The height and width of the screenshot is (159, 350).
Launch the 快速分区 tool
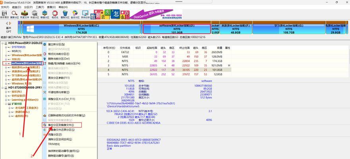[x=35, y=14]
